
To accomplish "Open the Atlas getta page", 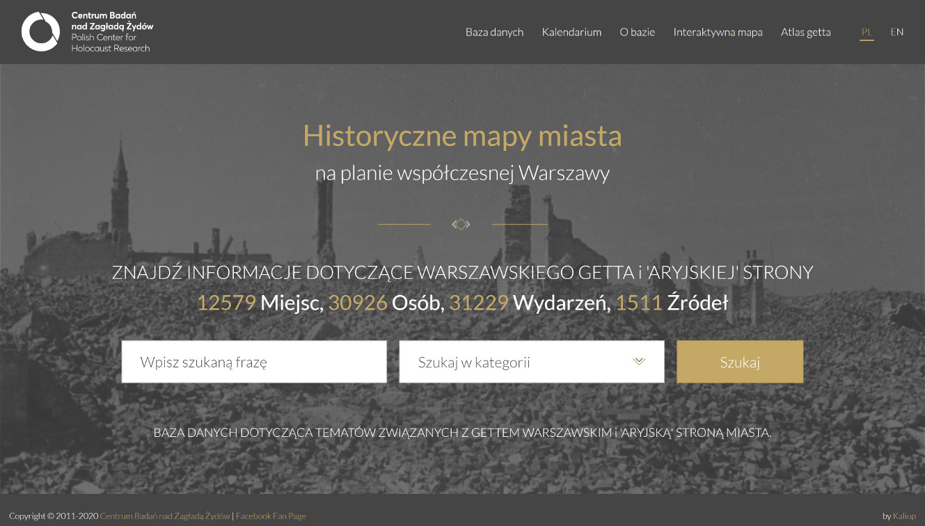I will pyautogui.click(x=805, y=32).
